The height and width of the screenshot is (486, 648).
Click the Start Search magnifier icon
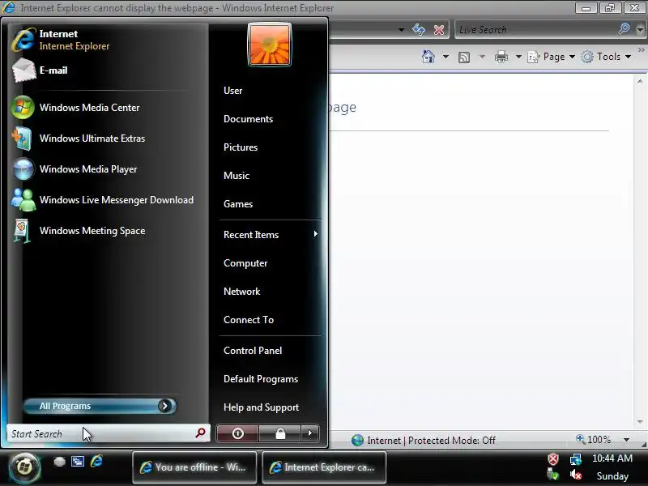200,433
